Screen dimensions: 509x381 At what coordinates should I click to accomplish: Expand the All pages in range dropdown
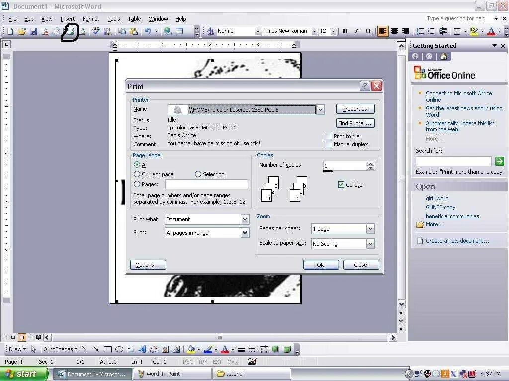[245, 233]
